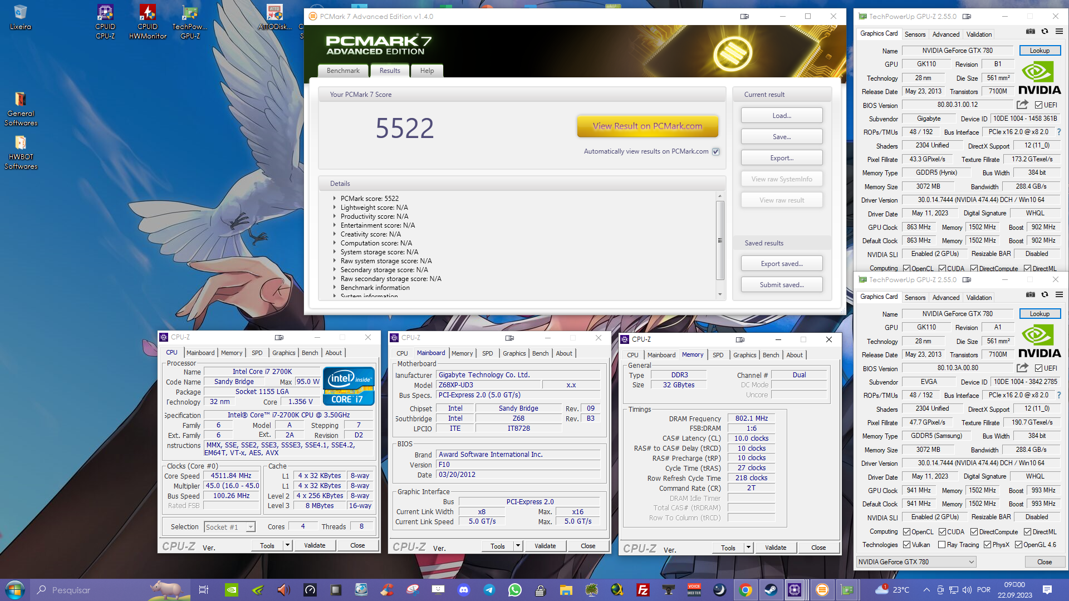The width and height of the screenshot is (1069, 601).
Task: Toggle Ray Tracing checkbox in lower GPU-Z
Action: pyautogui.click(x=941, y=545)
